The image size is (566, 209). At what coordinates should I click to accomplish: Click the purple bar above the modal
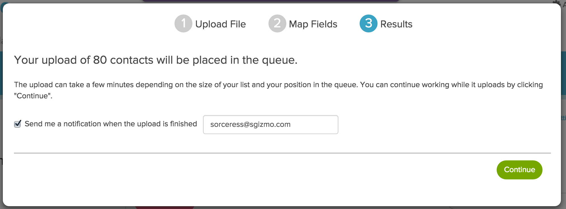coord(270,1)
